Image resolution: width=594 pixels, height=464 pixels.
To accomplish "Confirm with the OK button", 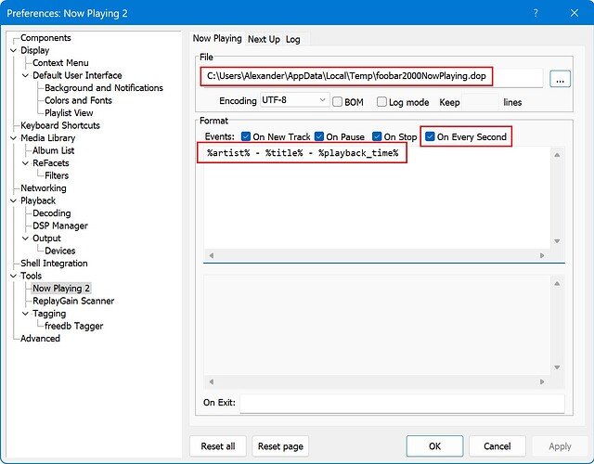I will point(434,446).
